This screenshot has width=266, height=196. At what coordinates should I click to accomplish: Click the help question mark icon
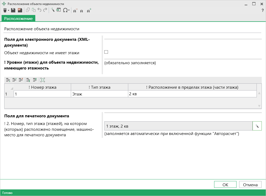(x=262, y=11)
